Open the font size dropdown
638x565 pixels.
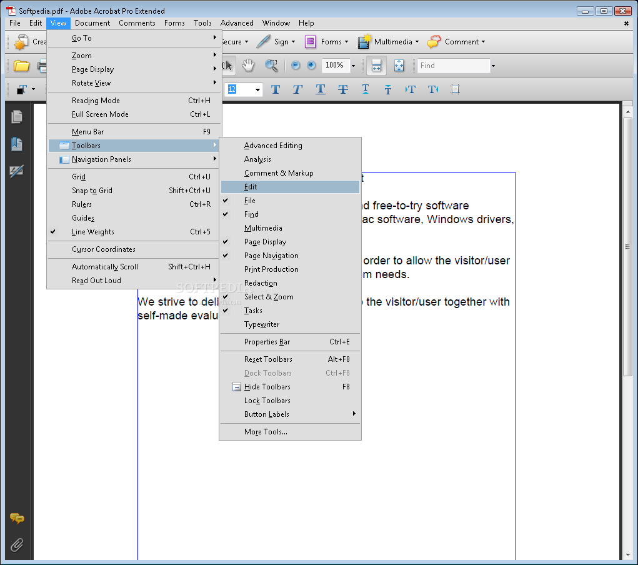tap(257, 89)
